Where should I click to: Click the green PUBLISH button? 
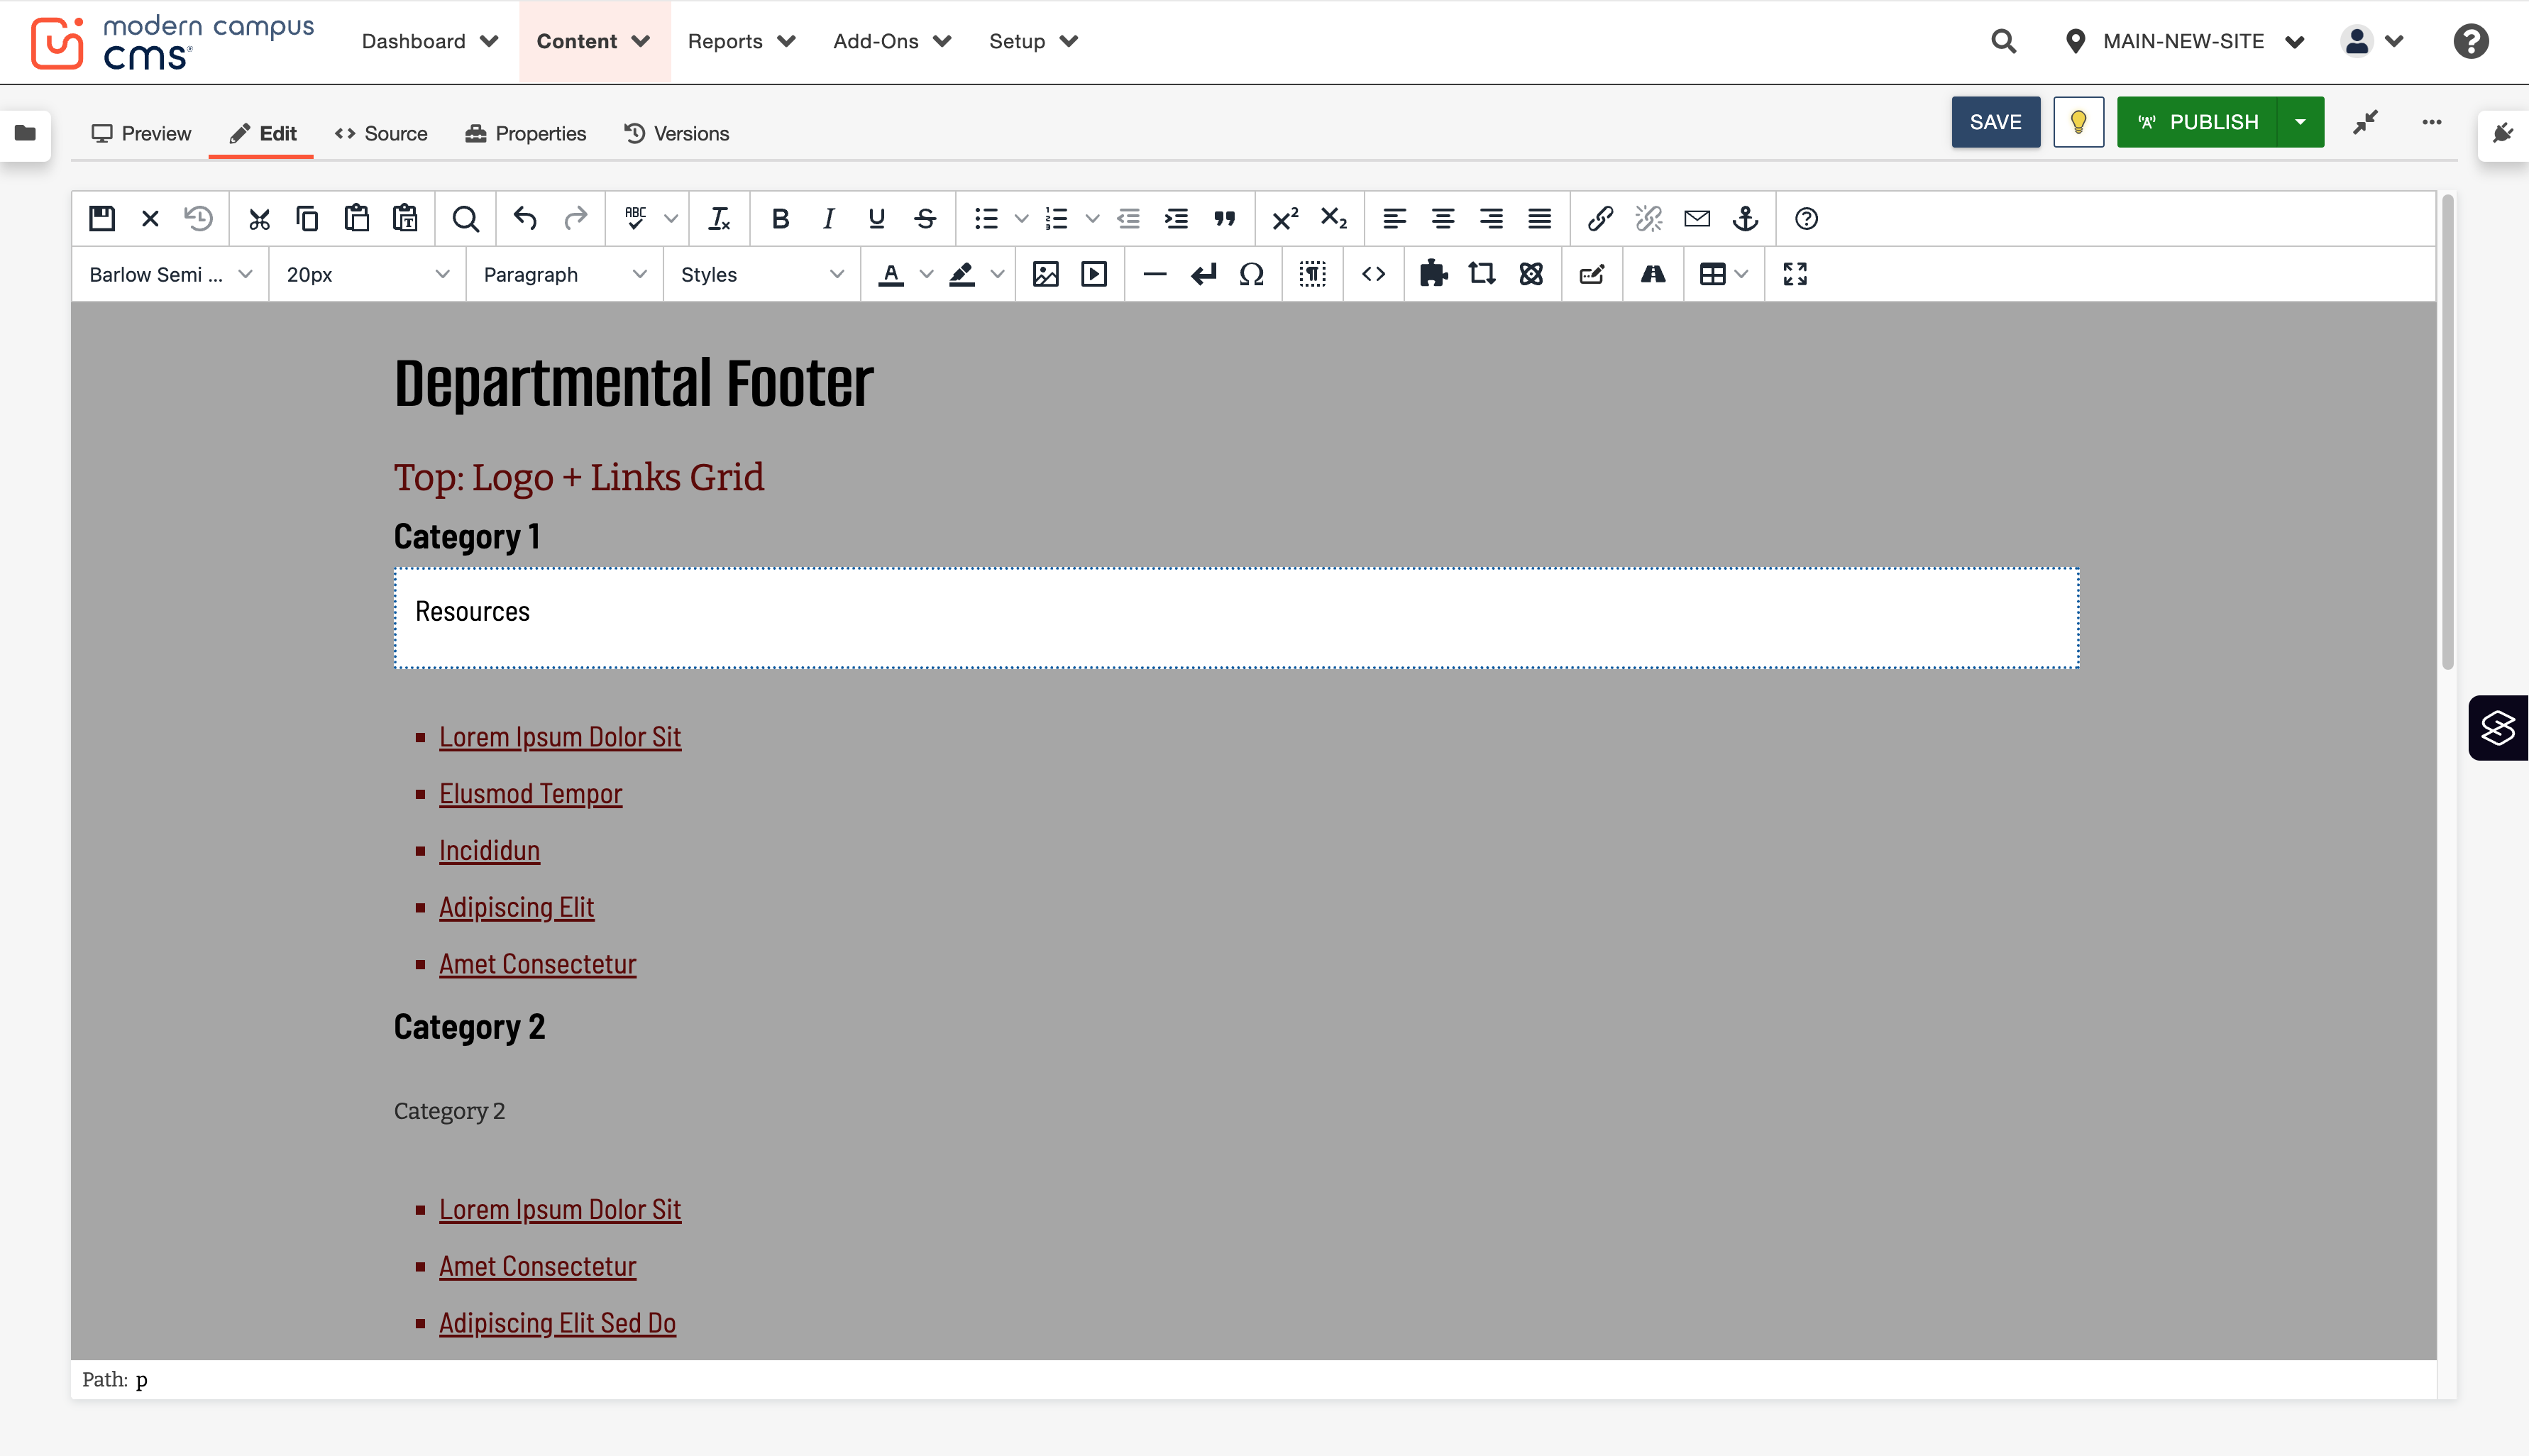[x=2197, y=122]
